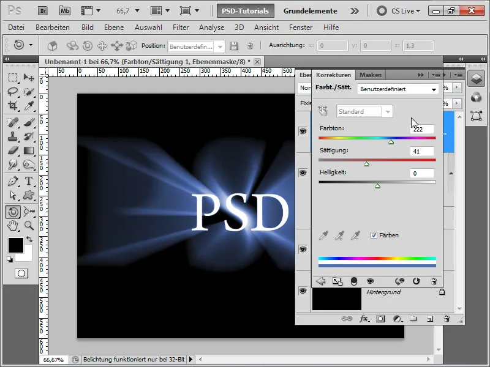This screenshot has width=490, height=367.
Task: Expand more workspaces chevron
Action: (x=355, y=11)
